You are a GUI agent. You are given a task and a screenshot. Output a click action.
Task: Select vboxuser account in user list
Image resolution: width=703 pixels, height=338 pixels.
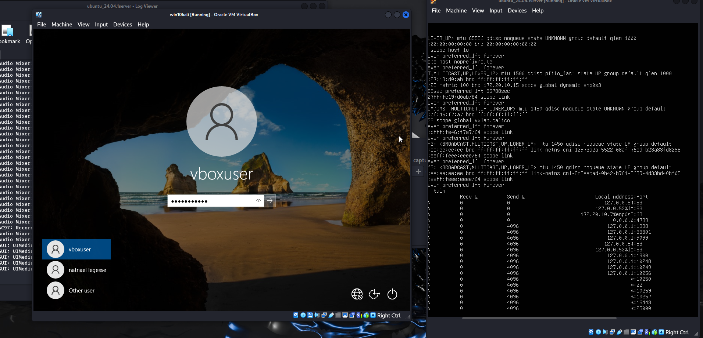[76, 249]
